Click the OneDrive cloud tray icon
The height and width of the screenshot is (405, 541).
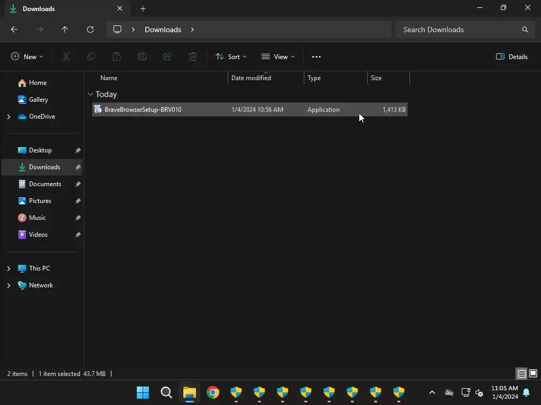point(449,392)
